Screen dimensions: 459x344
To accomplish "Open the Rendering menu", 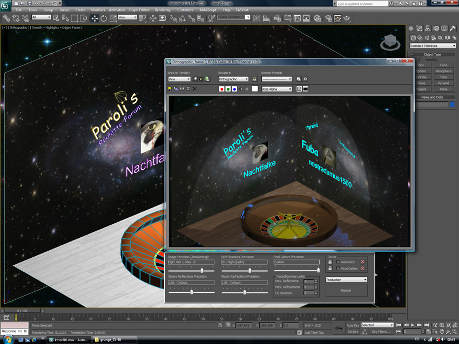I will pyautogui.click(x=163, y=10).
